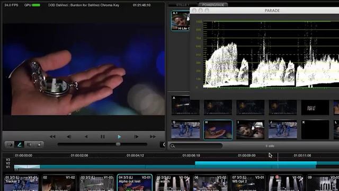
Task: Click the fast forward button
Action: [153, 137]
